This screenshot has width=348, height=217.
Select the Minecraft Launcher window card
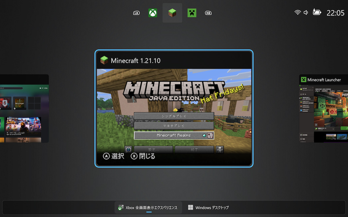point(324,108)
